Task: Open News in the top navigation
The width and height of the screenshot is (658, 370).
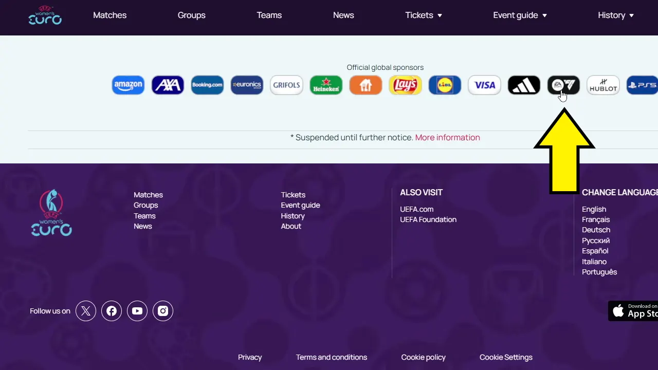Action: (343, 15)
